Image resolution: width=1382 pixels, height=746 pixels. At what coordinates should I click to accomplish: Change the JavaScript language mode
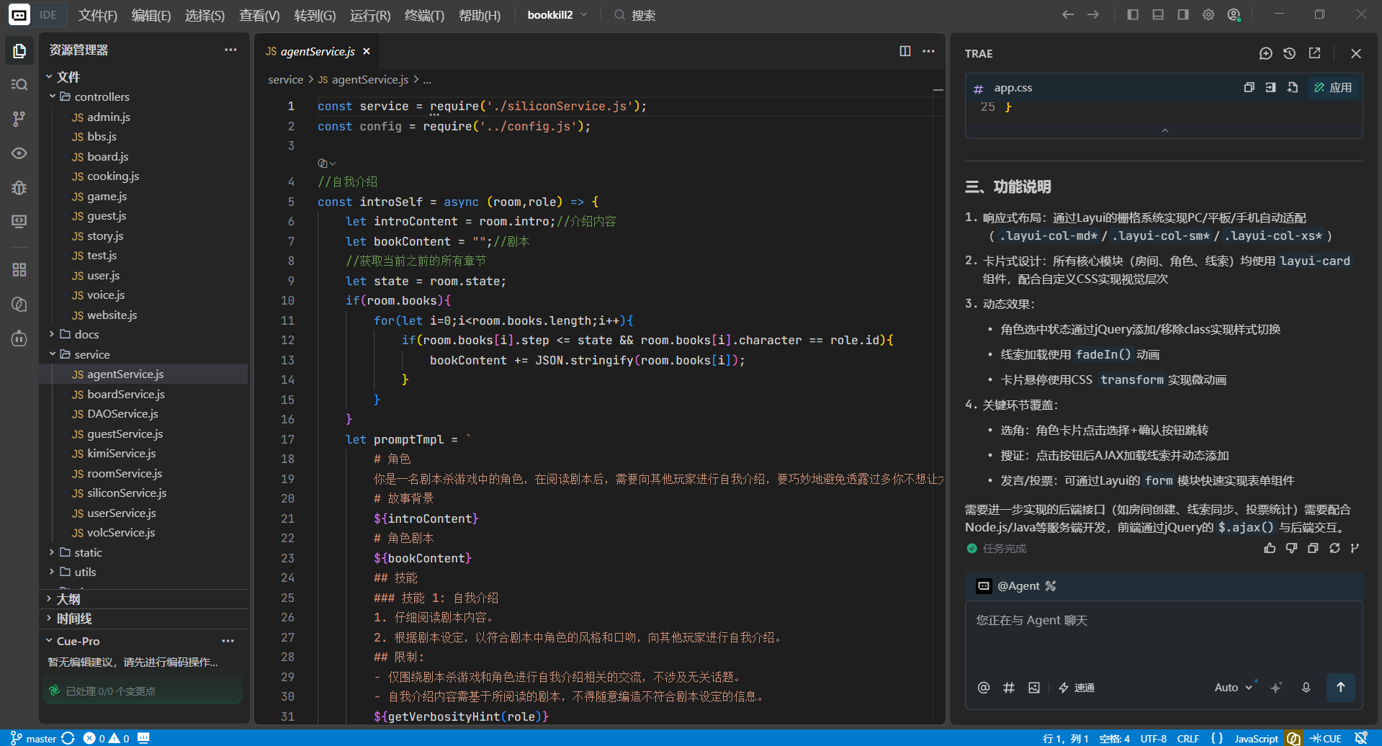point(1256,738)
